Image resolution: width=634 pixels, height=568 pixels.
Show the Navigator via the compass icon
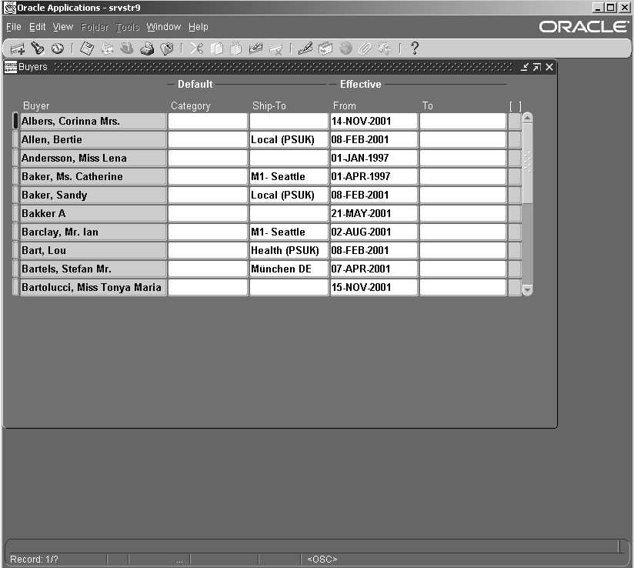pyautogui.click(x=58, y=48)
